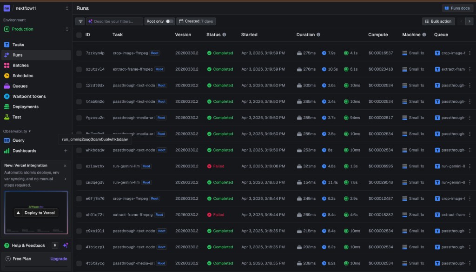This screenshot has width=476, height=272.
Task: Click the Compute column header
Action: (378, 34)
